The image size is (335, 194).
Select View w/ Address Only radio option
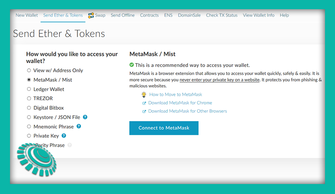click(x=29, y=70)
